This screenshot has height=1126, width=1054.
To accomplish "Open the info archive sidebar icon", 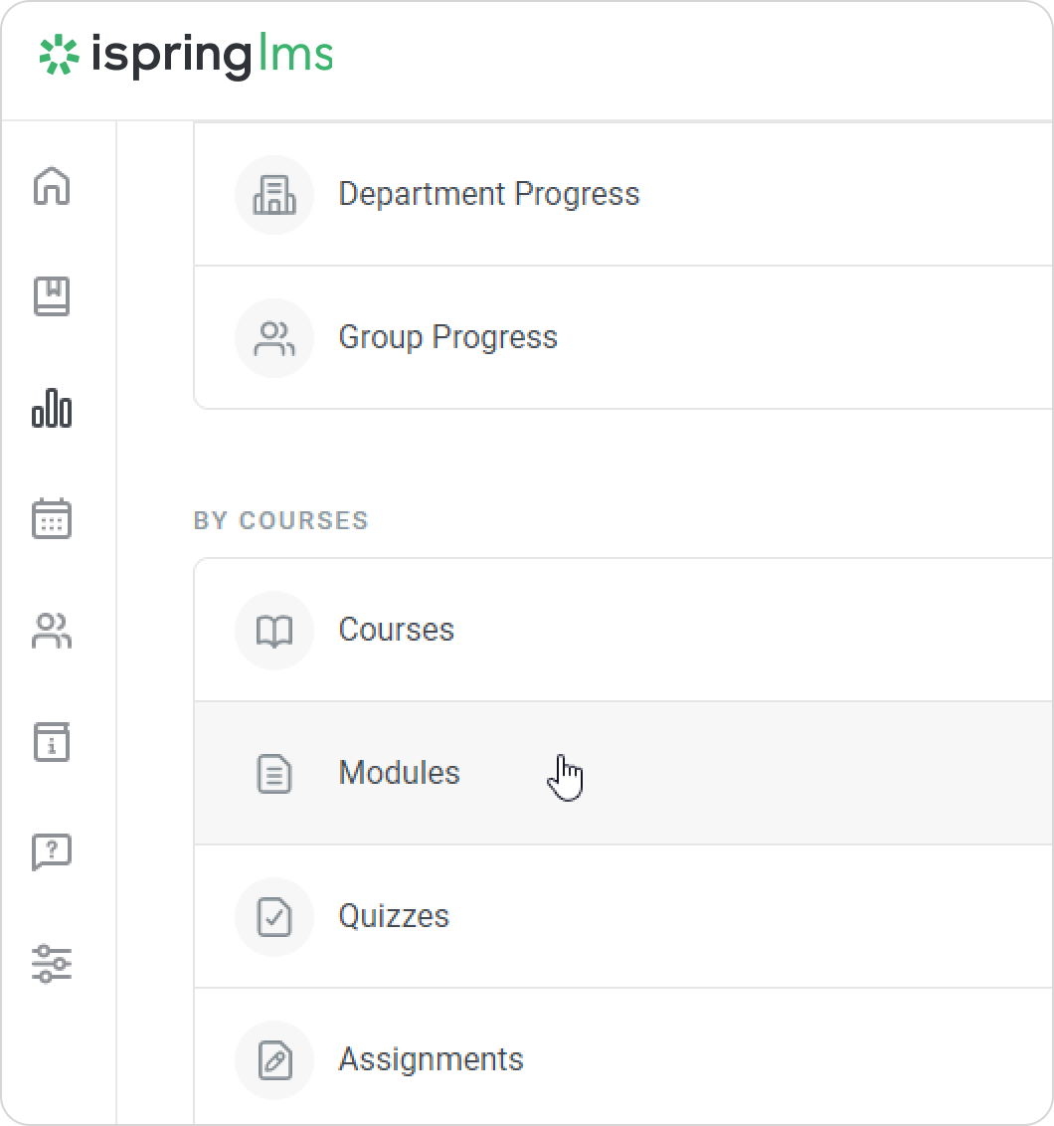I will (52, 742).
